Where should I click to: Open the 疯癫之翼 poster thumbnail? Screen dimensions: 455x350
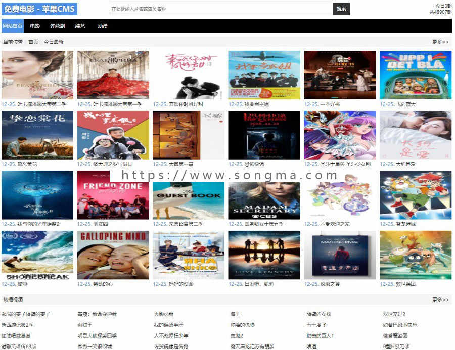click(340, 255)
